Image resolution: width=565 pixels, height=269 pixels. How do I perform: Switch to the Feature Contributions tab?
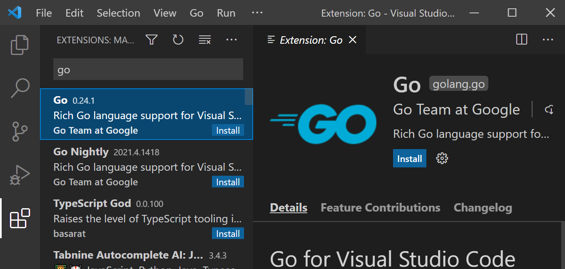381,207
